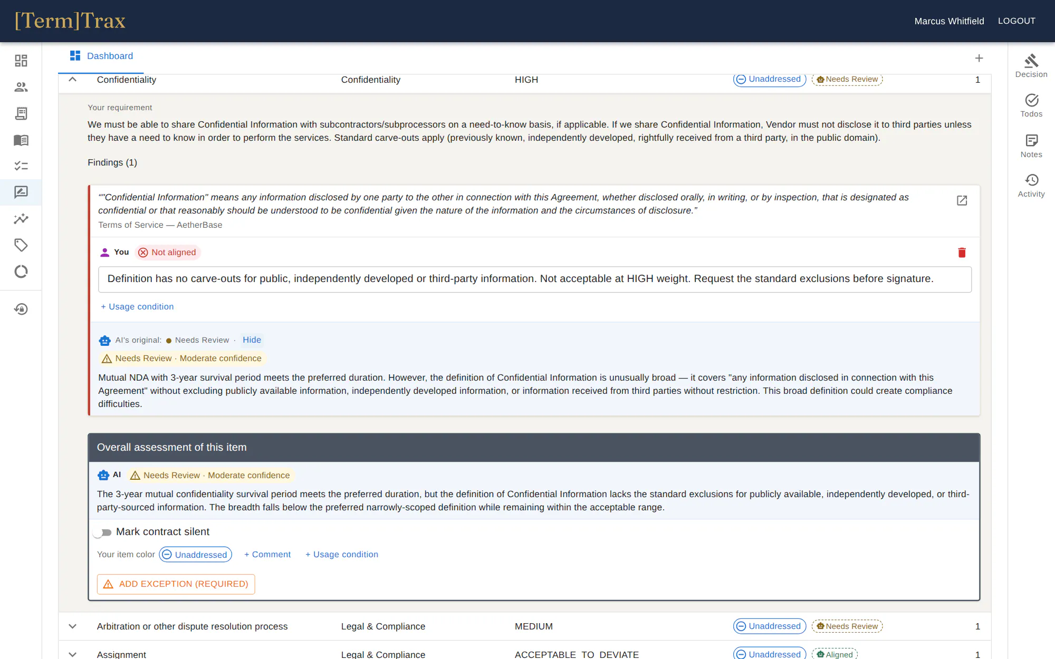Edit the finding comment text field
Image resolution: width=1055 pixels, height=659 pixels.
coord(535,279)
